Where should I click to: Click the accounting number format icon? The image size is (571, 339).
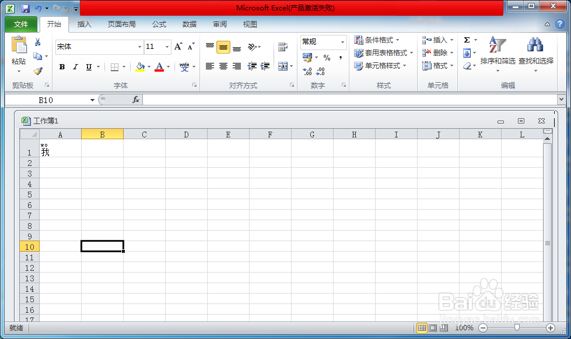[307, 57]
